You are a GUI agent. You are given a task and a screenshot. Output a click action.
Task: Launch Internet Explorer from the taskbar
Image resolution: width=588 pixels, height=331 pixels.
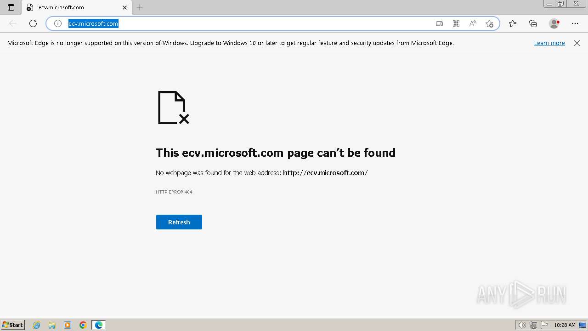pyautogui.click(x=37, y=325)
